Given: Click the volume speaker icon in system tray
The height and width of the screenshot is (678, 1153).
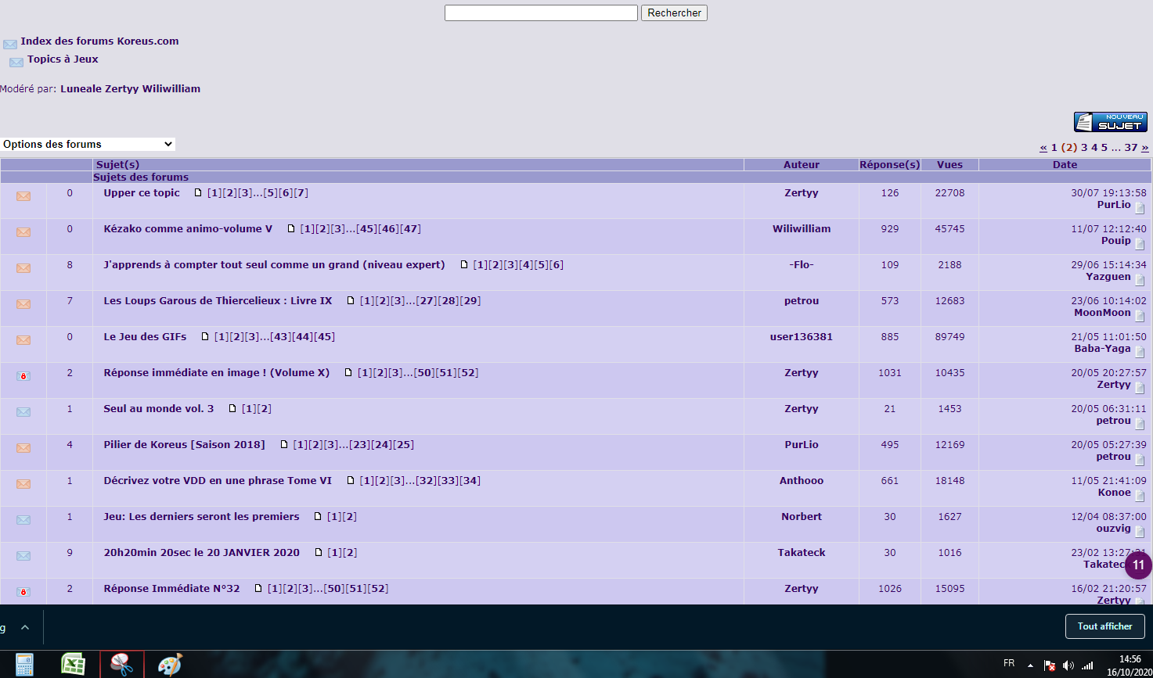Looking at the screenshot, I should (x=1068, y=665).
